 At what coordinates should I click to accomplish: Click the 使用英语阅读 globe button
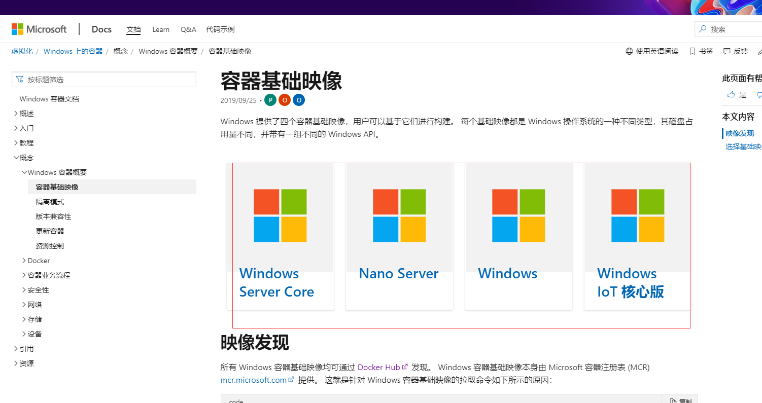[x=652, y=51]
